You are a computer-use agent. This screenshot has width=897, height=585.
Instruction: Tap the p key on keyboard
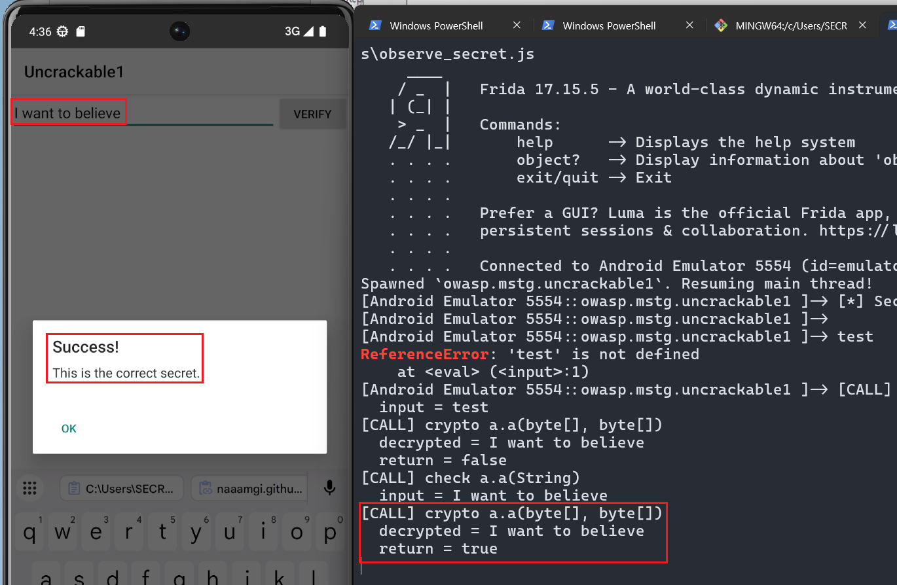point(329,532)
